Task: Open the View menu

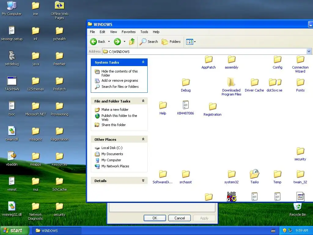Action: click(x=113, y=32)
